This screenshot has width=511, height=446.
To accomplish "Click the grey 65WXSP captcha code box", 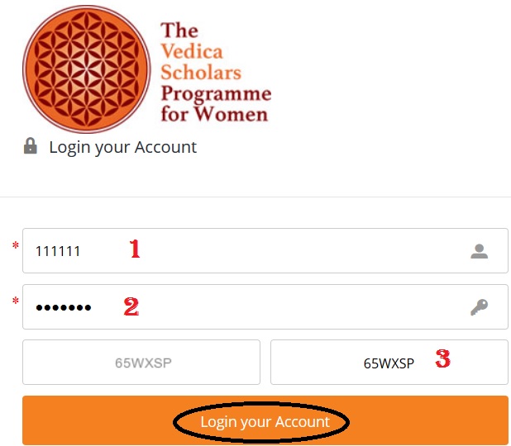I will coord(141,362).
